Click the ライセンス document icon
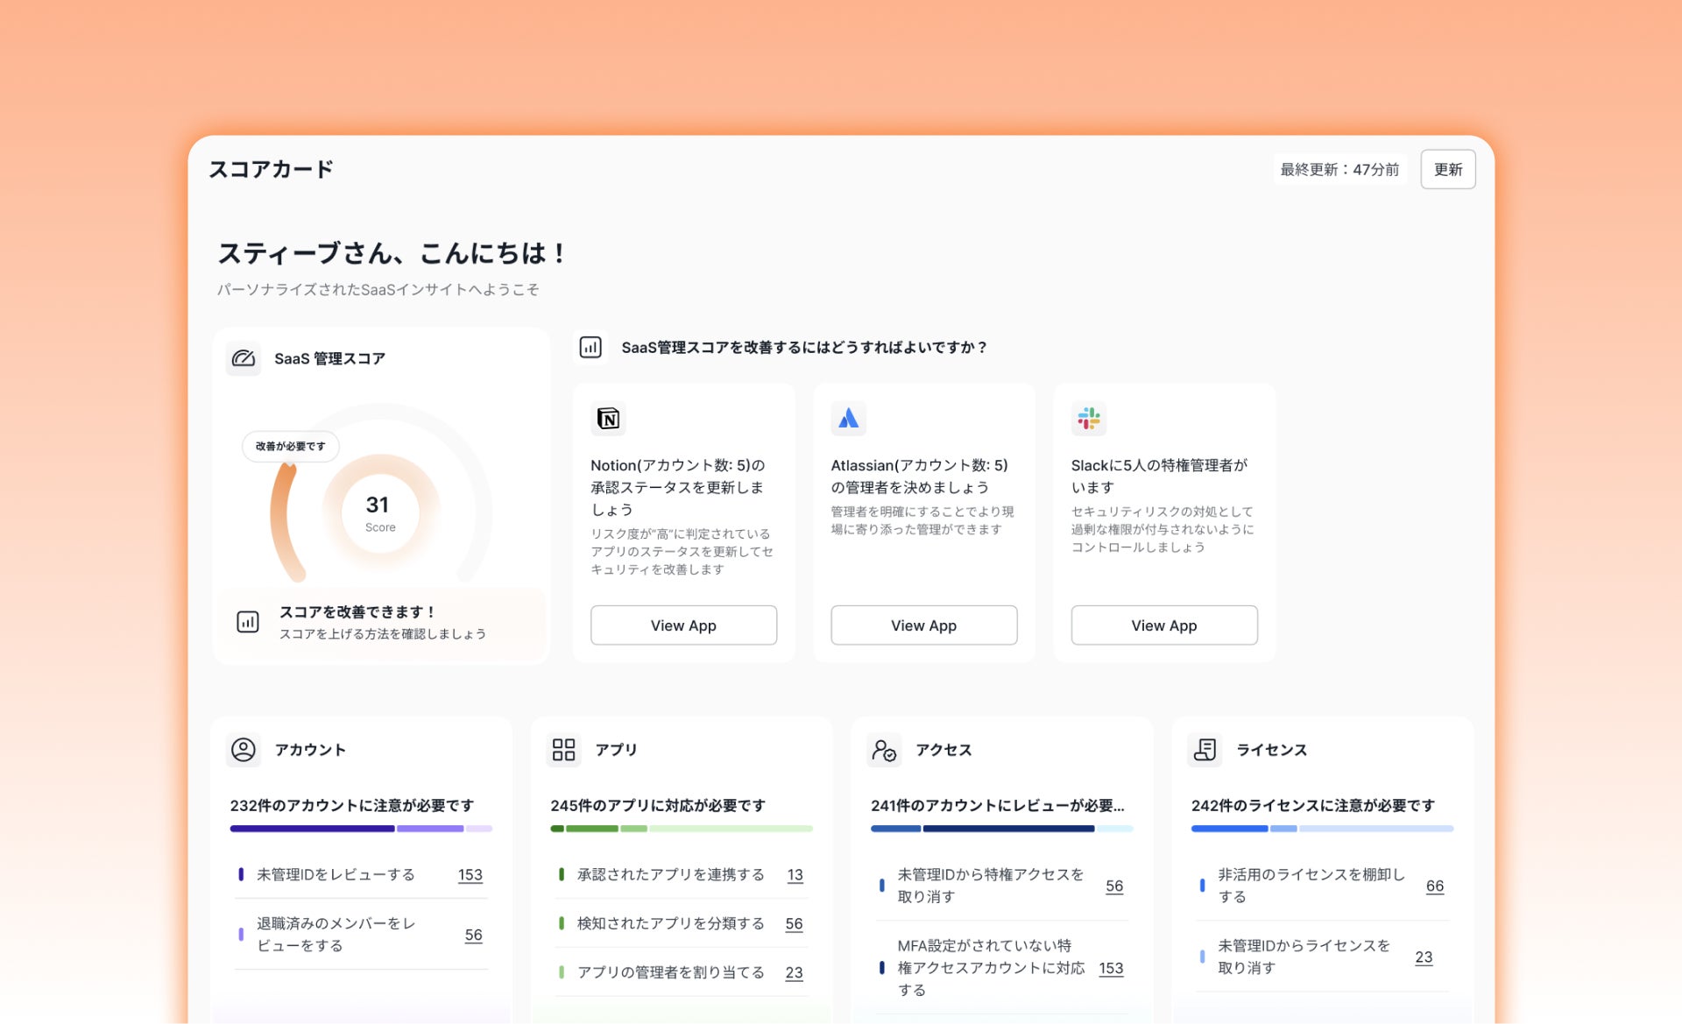 [x=1205, y=750]
